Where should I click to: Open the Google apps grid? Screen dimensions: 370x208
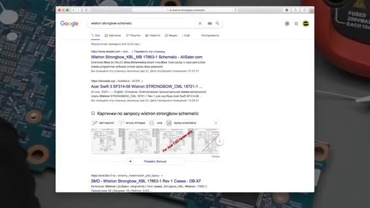click(296, 24)
